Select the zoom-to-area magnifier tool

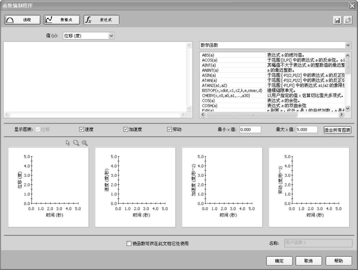pos(76,143)
